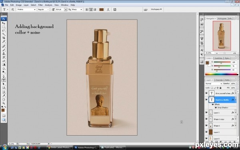
Task: Hide the 'Give yourself a bea...' text layer
Action: (206, 93)
